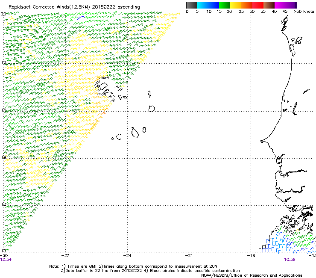
Task: Click the red 30-35 knots legend segment
Action: pos(258,5)
